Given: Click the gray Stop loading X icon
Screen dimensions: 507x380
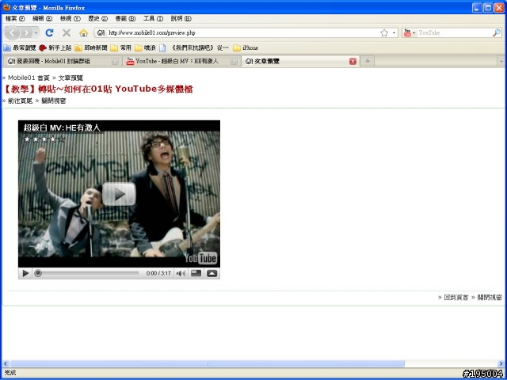Looking at the screenshot, I should point(67,32).
